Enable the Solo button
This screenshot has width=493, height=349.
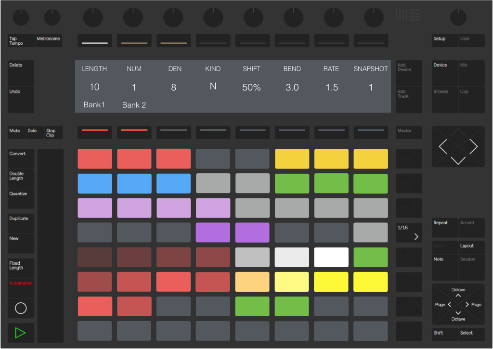pos(34,132)
